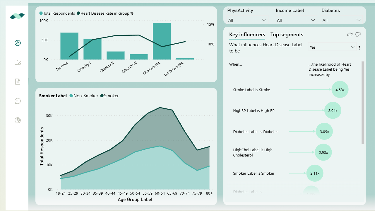
Task: Click the Heart Disease Rate legend color dot
Action: point(78,13)
